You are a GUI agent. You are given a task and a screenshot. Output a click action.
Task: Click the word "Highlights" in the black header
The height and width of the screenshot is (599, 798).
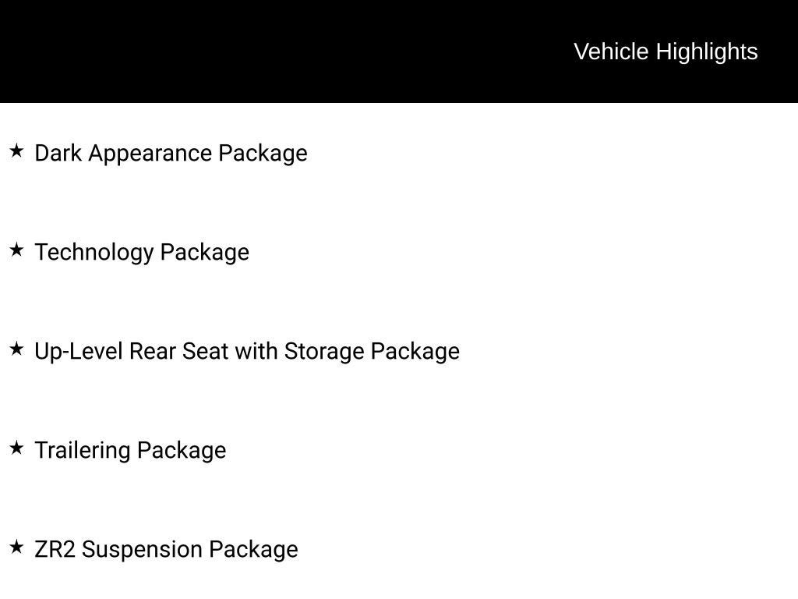(707, 51)
